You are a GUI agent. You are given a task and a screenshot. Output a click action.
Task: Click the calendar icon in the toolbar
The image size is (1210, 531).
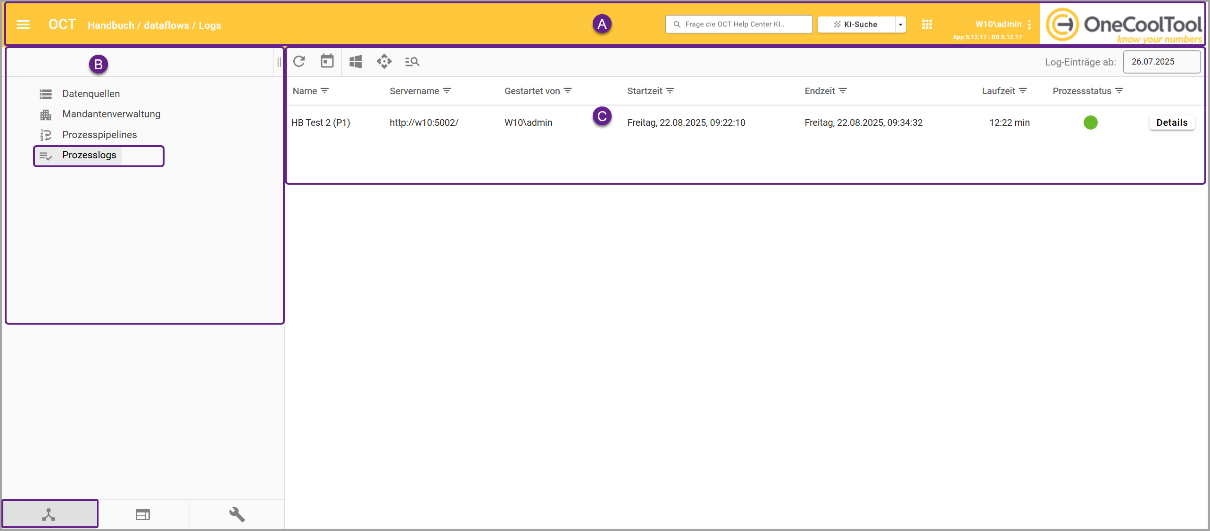click(x=327, y=62)
